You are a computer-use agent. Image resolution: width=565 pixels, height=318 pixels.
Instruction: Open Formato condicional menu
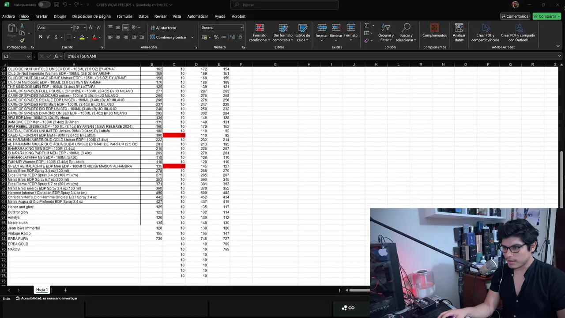[260, 33]
